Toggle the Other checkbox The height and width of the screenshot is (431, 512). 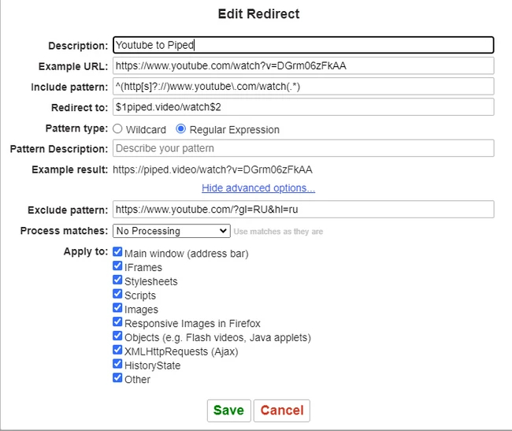click(x=118, y=379)
